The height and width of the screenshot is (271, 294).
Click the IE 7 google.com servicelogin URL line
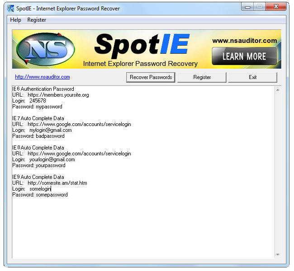pos(71,124)
